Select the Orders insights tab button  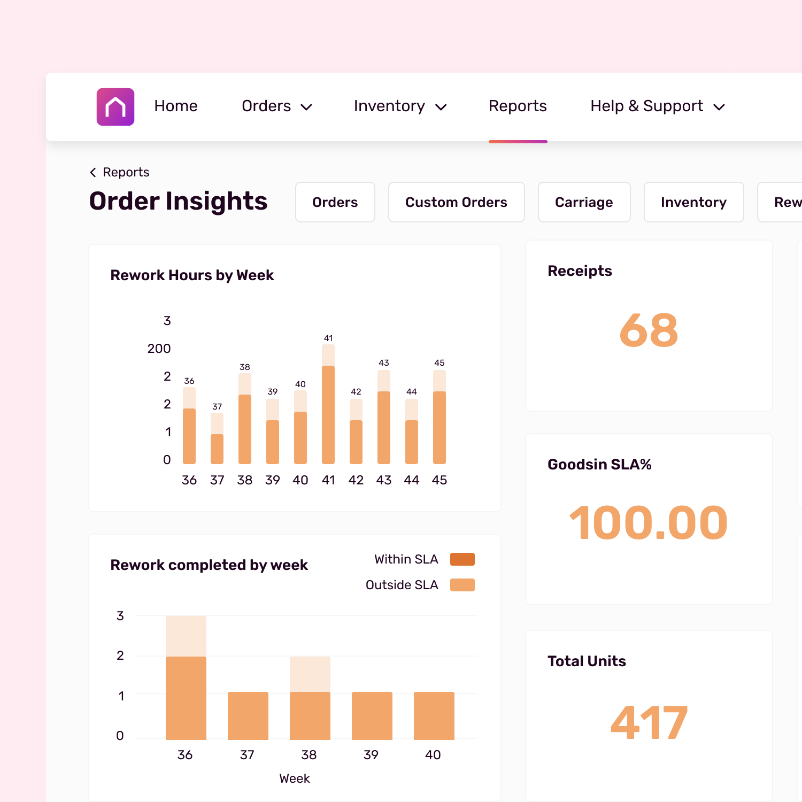tap(335, 202)
